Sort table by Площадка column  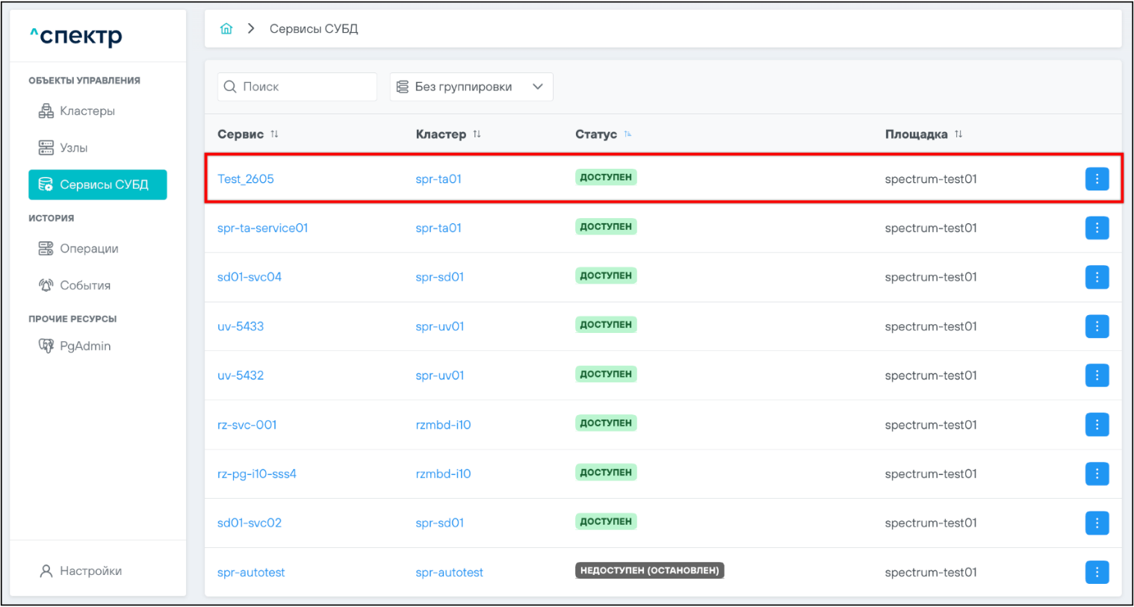(958, 134)
